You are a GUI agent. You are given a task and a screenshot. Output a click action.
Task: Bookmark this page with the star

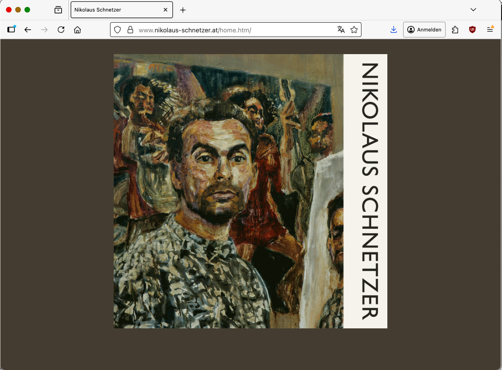tap(354, 30)
